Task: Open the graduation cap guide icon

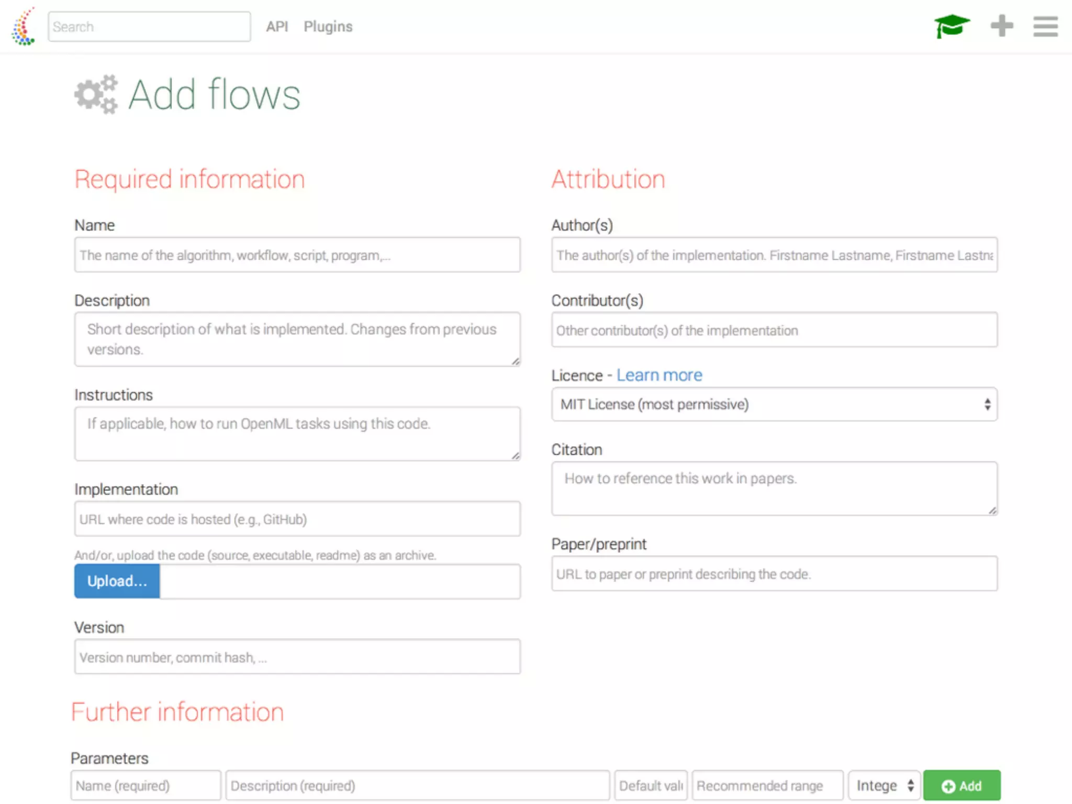Action: tap(951, 26)
